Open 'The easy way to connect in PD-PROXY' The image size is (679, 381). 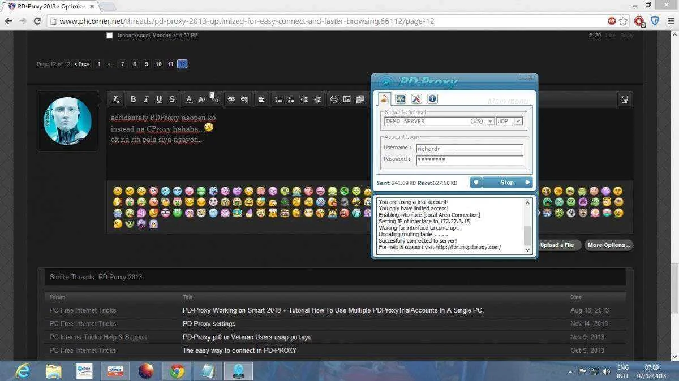pos(239,350)
